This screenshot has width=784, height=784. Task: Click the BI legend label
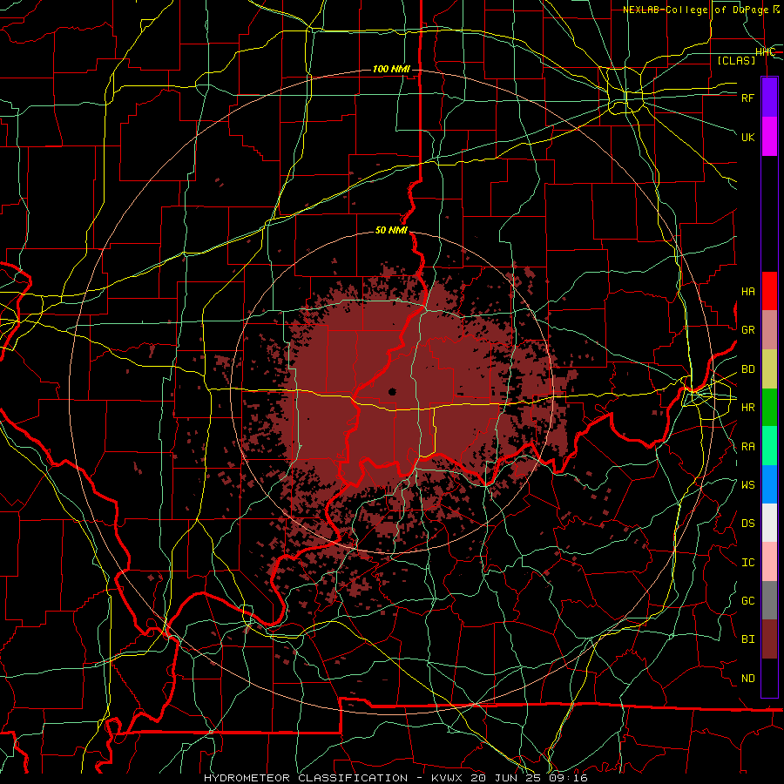tap(748, 639)
